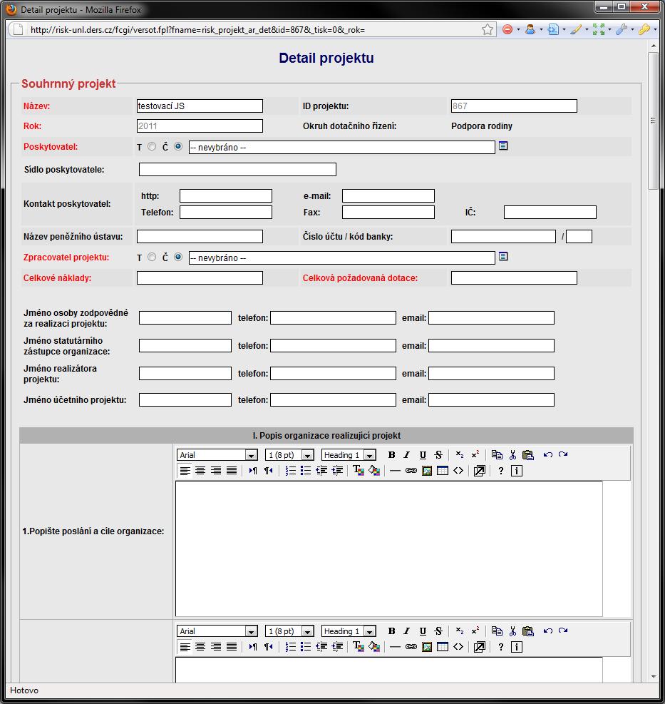665x704 pixels.
Task: Open the lookup list icon beside Zpracovatel projektu
Action: click(503, 256)
